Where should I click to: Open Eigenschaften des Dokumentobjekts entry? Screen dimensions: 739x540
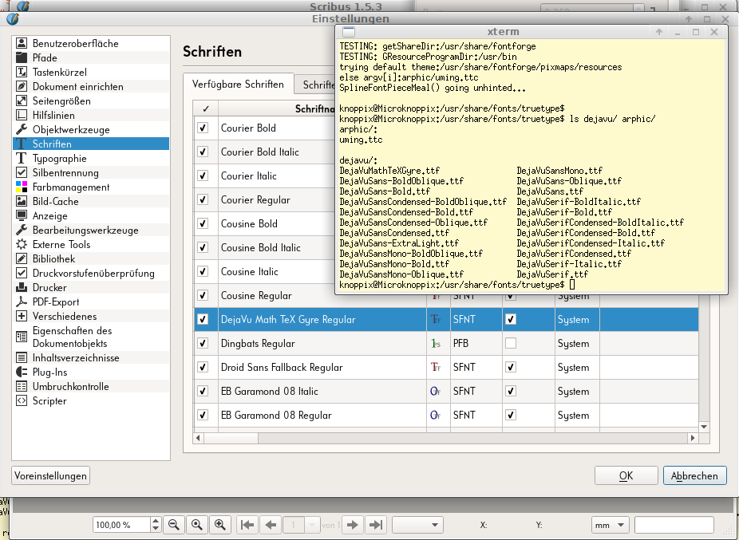tap(91, 337)
